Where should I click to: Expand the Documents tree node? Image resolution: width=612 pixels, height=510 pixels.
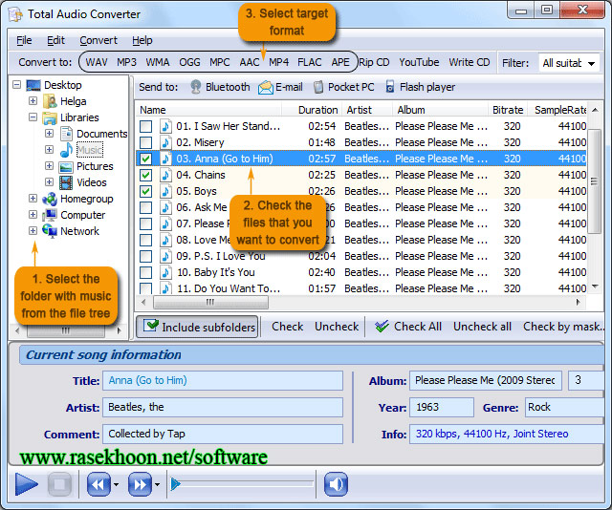(x=49, y=134)
